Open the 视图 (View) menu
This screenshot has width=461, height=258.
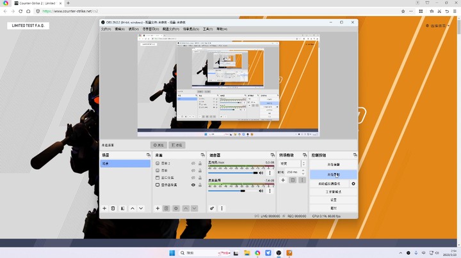pyautogui.click(x=133, y=29)
